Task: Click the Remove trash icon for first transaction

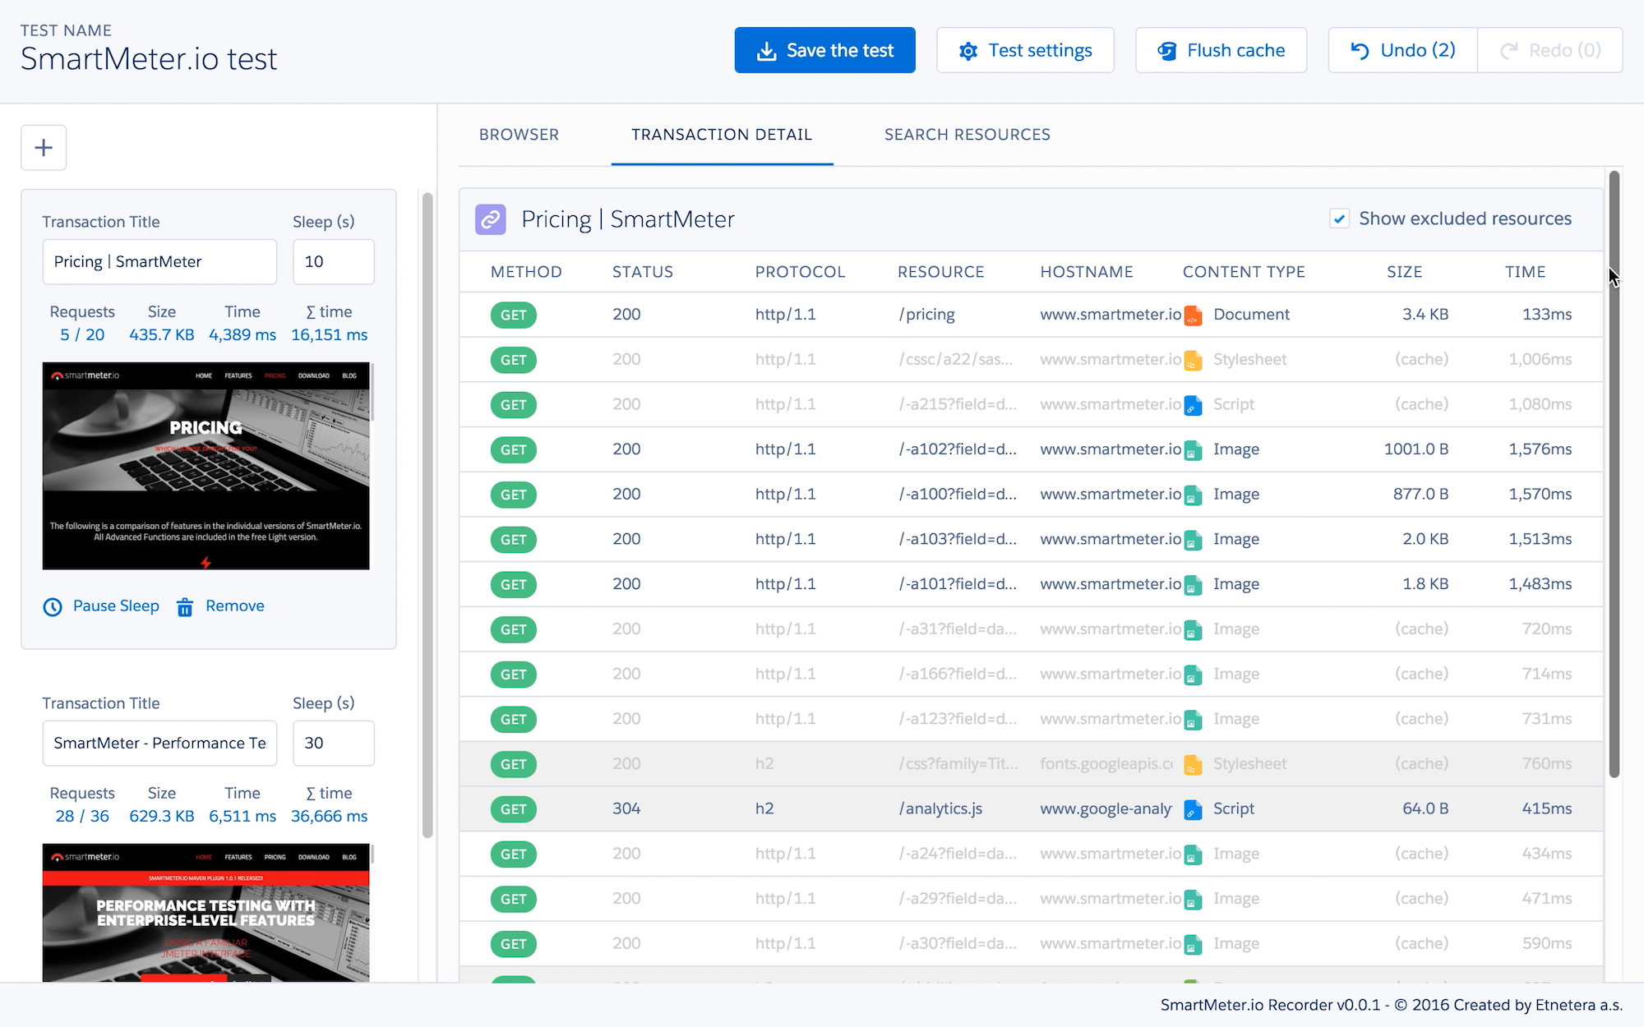Action: point(185,606)
